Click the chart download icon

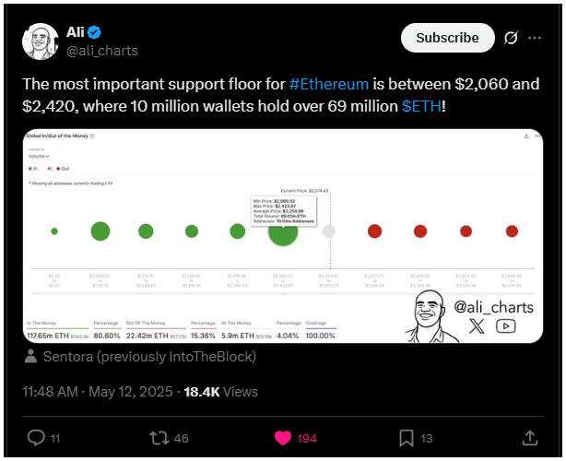click(x=526, y=136)
